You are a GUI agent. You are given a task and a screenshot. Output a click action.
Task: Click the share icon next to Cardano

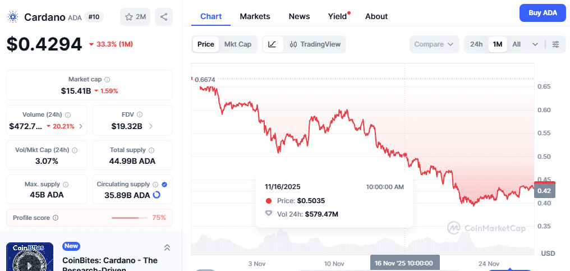coord(164,17)
